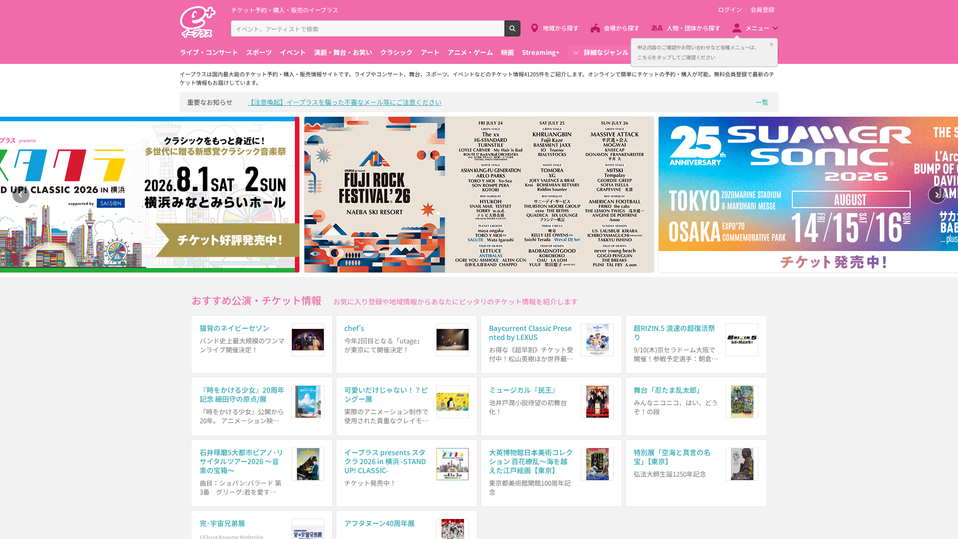Open 石井琢磨5大都市ピアノ・リサイタルツアー2026 link
958x539 pixels.
[x=241, y=461]
